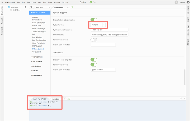Image resolution: width=190 pixels, height=121 pixels.
Task: Click the green Run play icon
Action: 91,2
